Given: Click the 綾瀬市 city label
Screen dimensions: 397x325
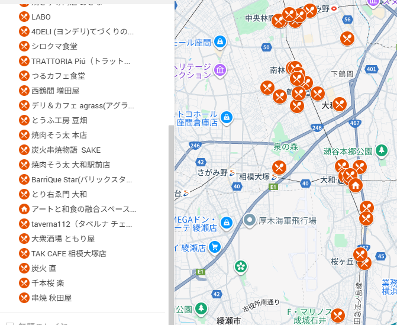Looking at the screenshot, I should click(x=228, y=321).
